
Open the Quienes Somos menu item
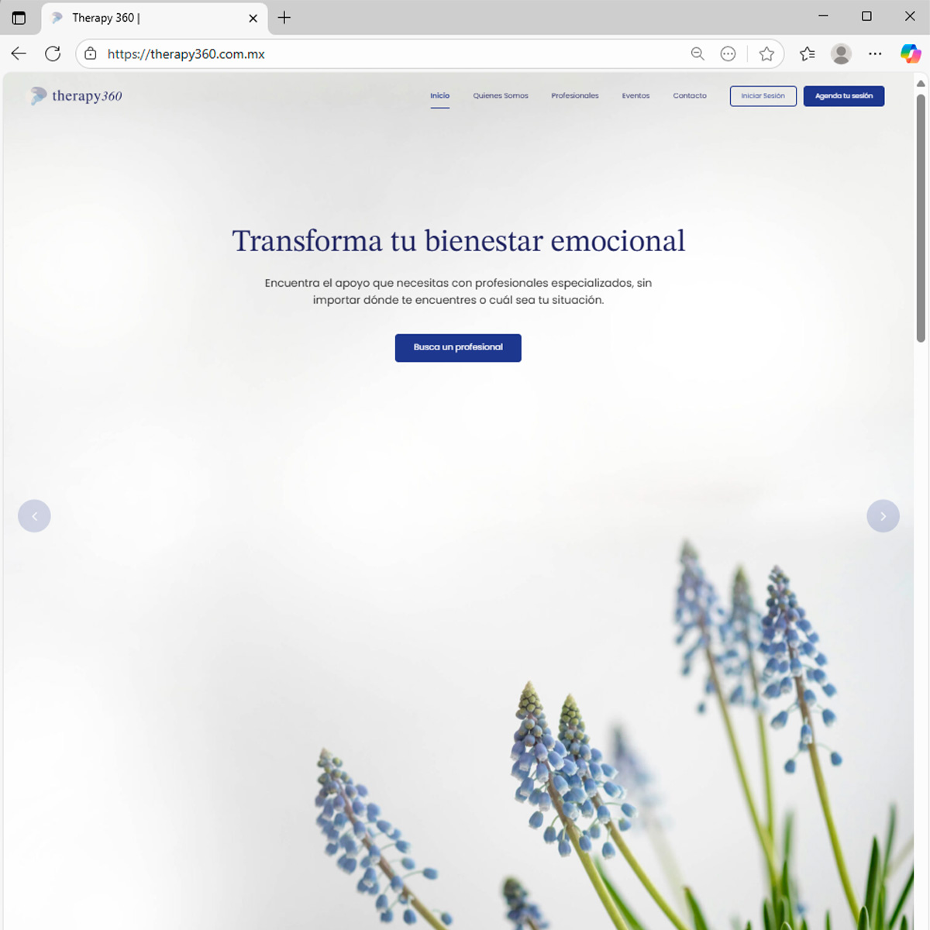click(x=501, y=96)
